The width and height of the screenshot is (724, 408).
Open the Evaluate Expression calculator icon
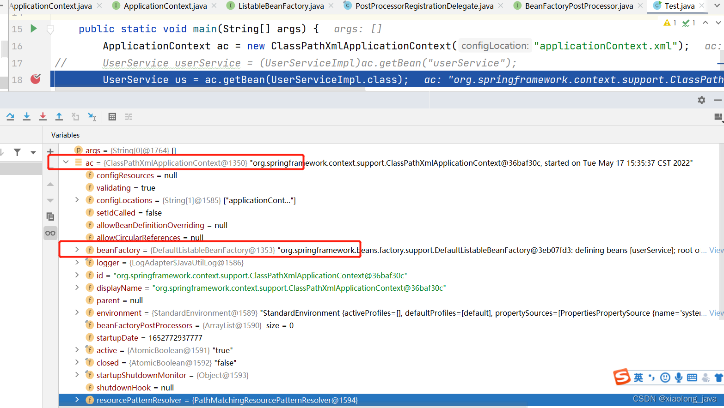(112, 117)
